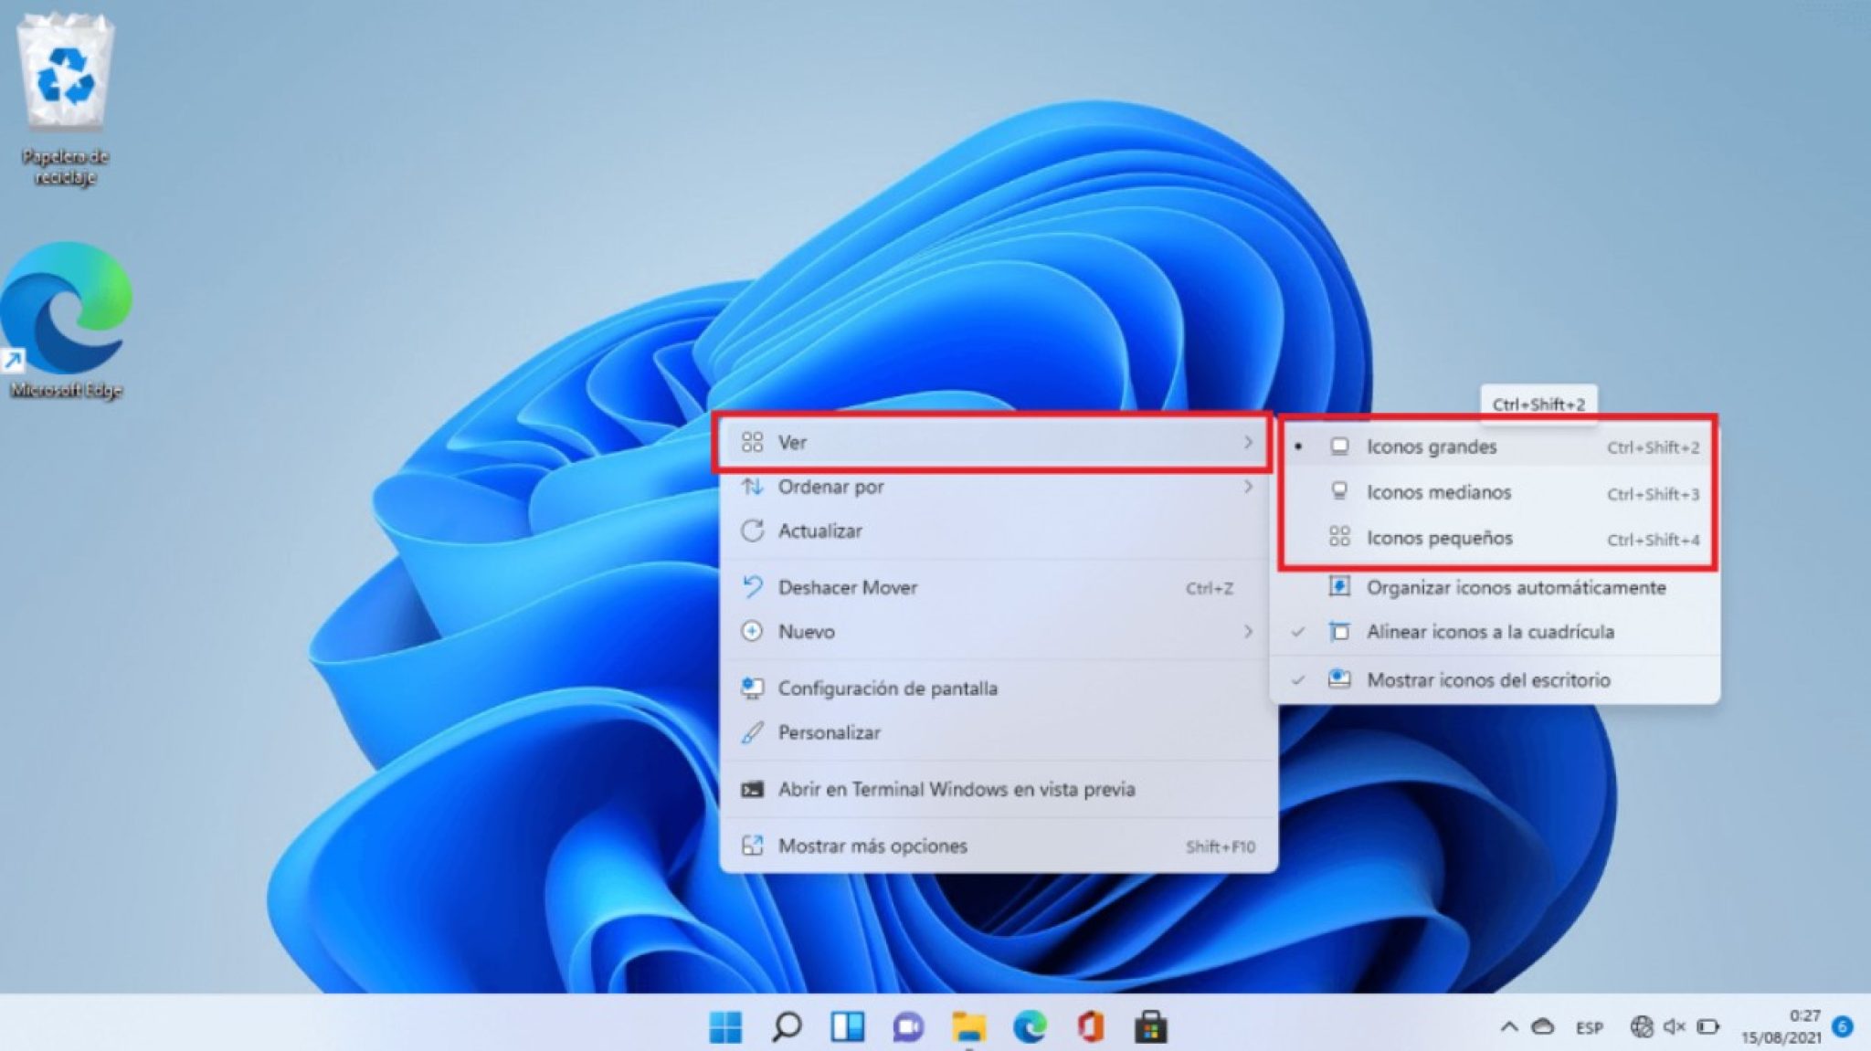
Task: Click the Ctrl+Z shortcut text
Action: 1210,588
